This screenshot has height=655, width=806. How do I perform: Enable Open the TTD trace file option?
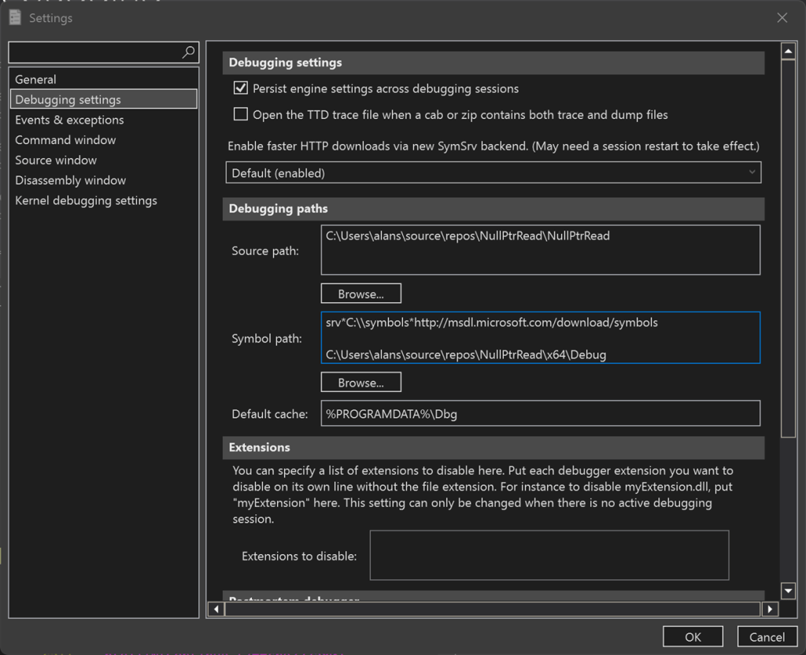coord(241,115)
